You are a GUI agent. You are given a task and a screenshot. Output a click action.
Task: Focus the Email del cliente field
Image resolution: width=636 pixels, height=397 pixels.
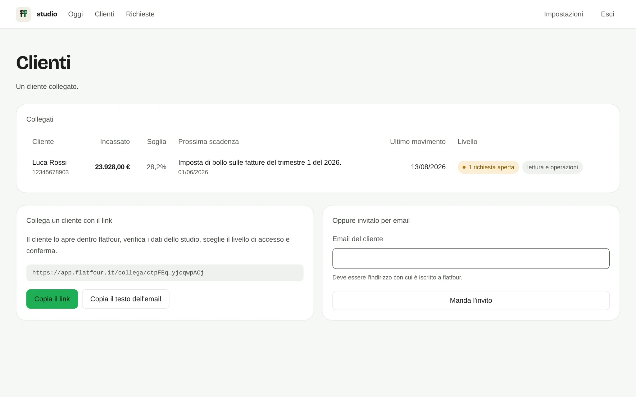(471, 258)
